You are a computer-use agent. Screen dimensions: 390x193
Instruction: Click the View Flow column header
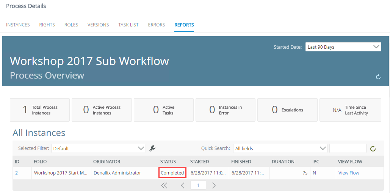(350, 162)
